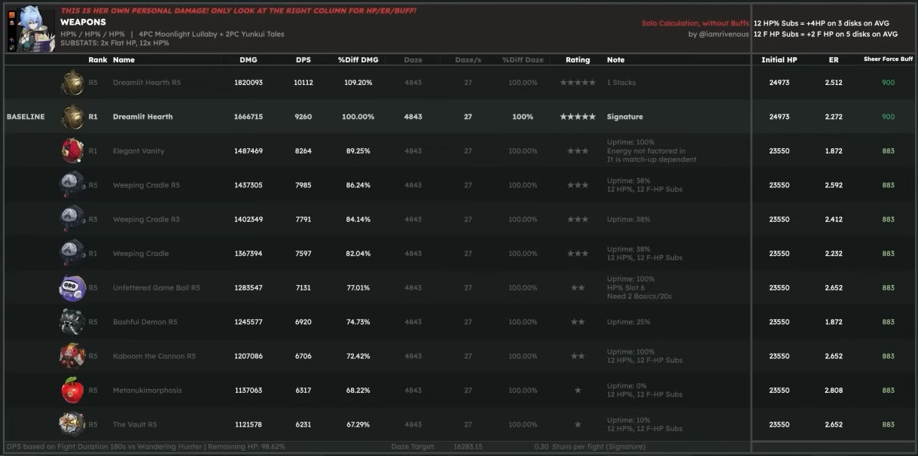Screen dimensions: 918x456
Task: Click the 89.25% diff DMG value
Action: coord(358,150)
